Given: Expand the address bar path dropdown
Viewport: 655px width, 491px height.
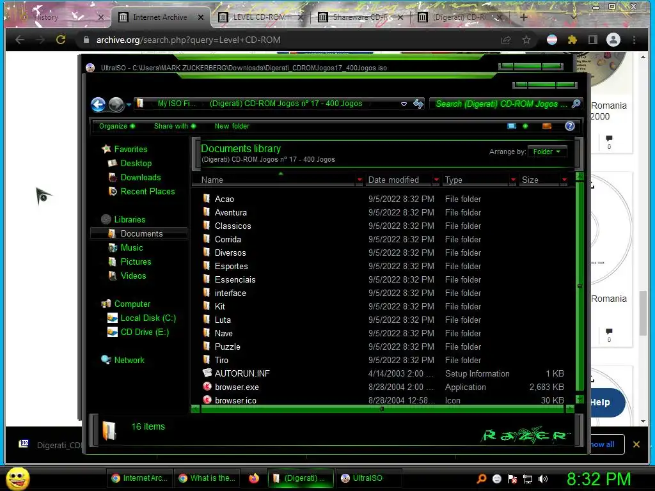Looking at the screenshot, I should point(404,104).
